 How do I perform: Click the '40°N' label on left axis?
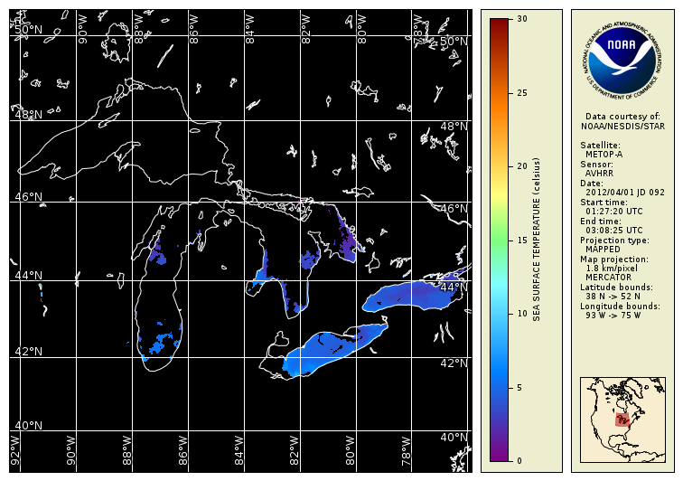[29, 425]
